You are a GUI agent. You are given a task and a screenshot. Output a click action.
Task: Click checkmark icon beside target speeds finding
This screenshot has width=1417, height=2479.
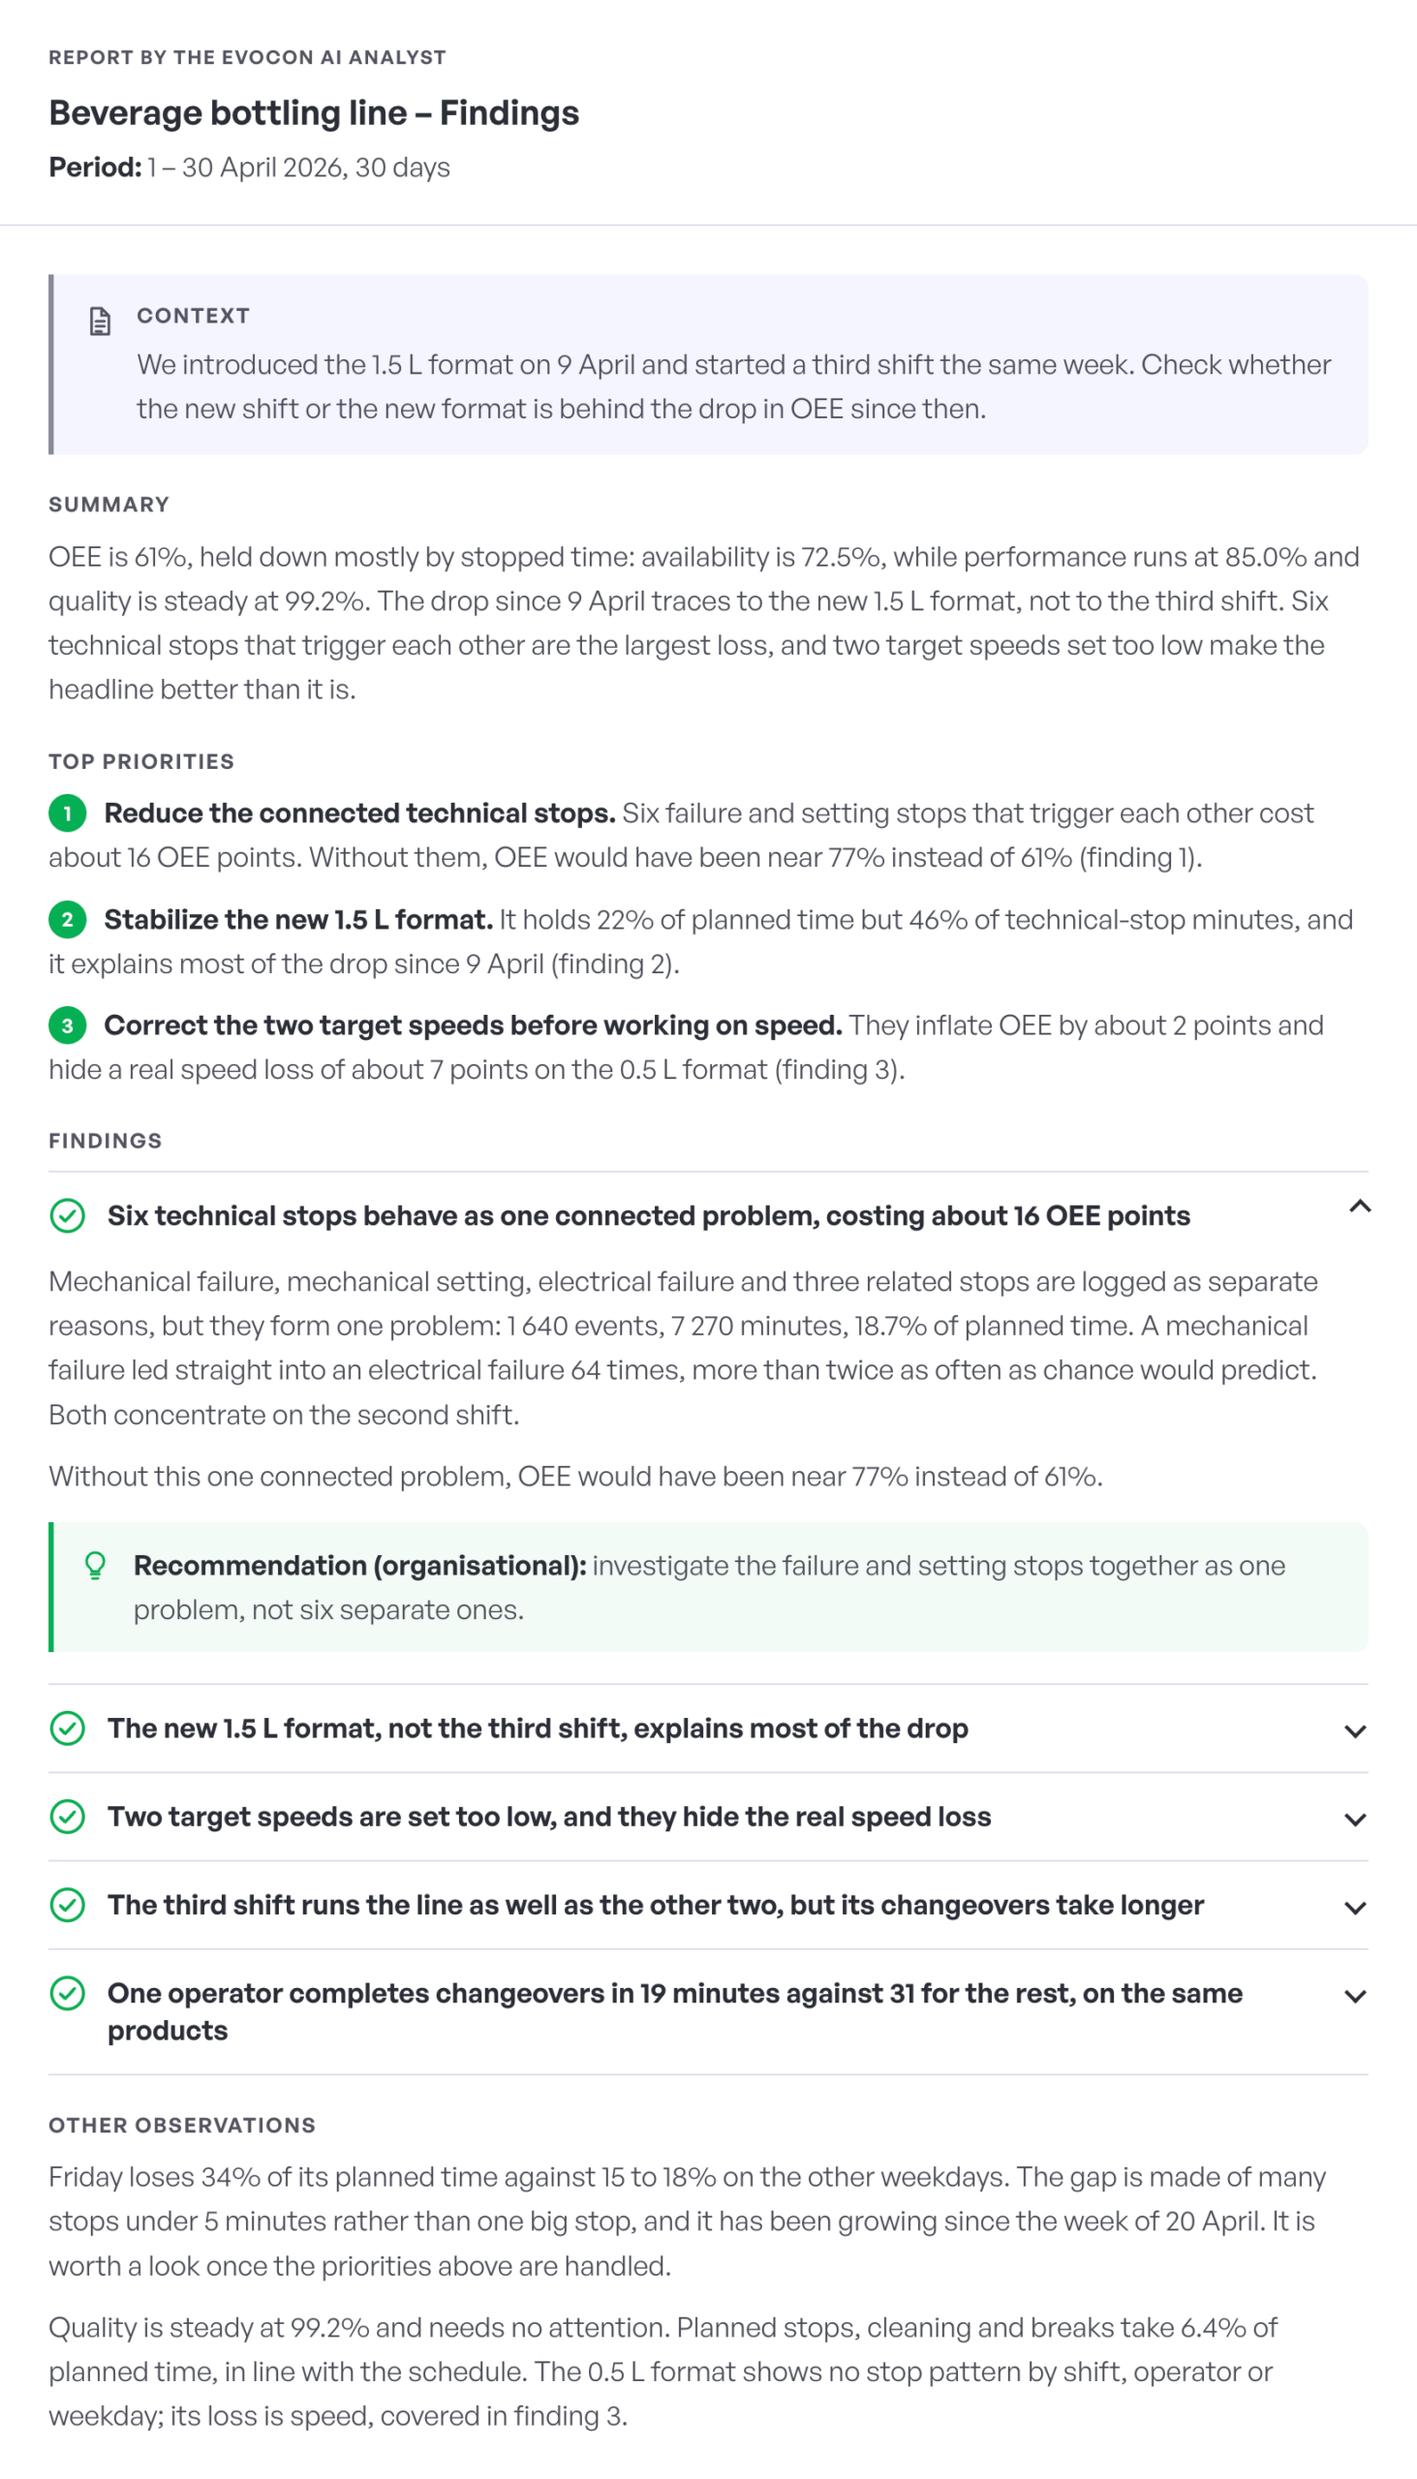[x=67, y=1818]
